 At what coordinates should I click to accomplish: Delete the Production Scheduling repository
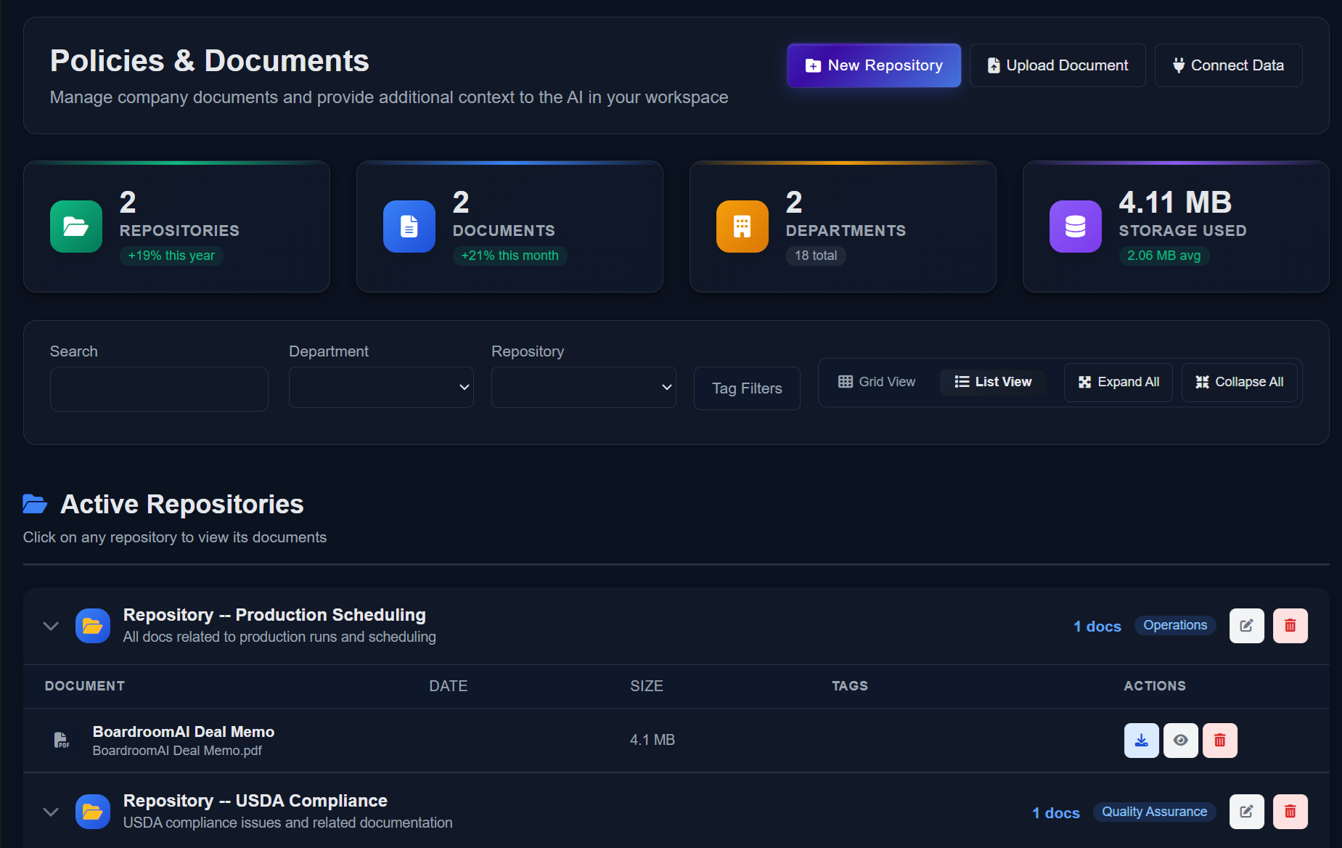click(1290, 626)
